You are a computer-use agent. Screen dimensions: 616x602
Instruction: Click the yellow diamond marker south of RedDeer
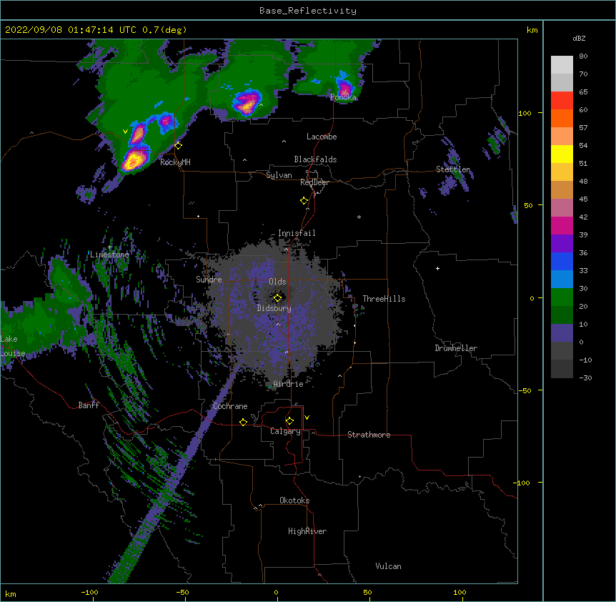pyautogui.click(x=304, y=201)
